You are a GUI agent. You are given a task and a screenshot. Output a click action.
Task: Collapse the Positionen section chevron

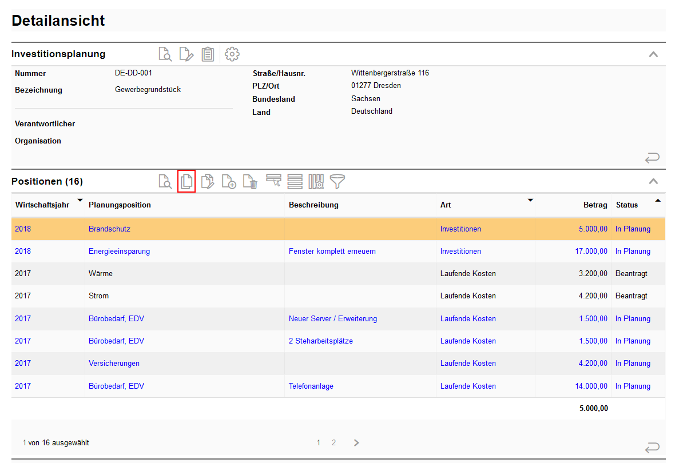[653, 181]
